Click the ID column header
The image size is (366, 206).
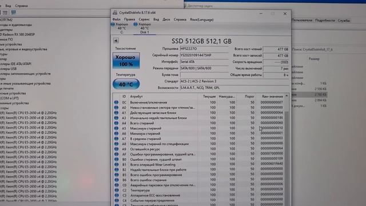(124, 96)
